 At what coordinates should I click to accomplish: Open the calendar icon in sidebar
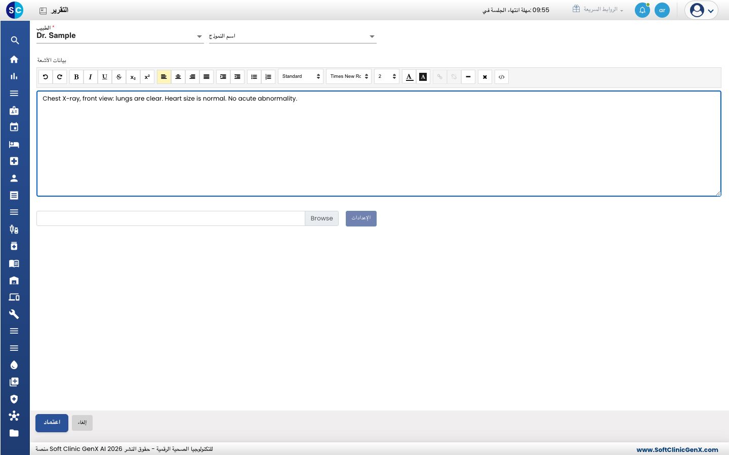[x=14, y=127]
